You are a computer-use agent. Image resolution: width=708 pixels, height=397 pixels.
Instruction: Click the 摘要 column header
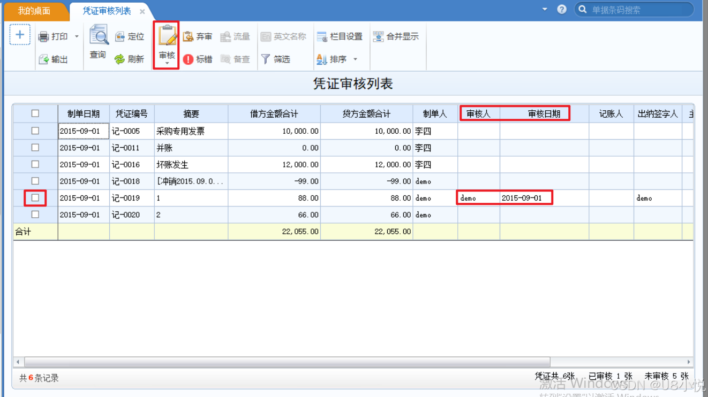pos(191,113)
